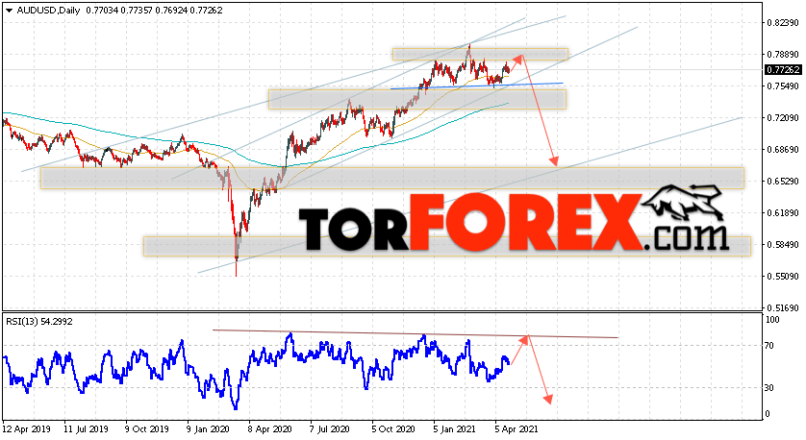Screen dimensions: 806x440
Task: Click the 8 Apr 2020 date label
Action: [x=270, y=428]
